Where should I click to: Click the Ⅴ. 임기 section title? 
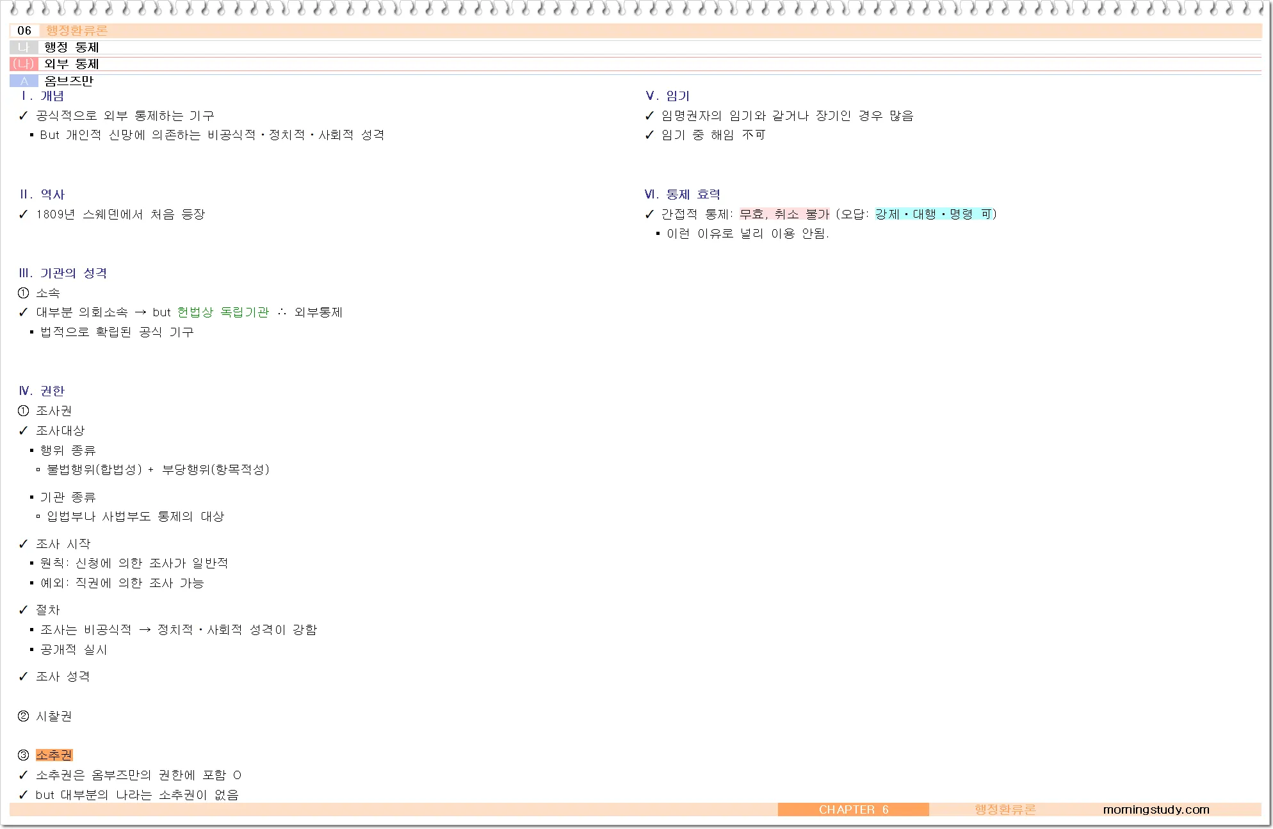pos(667,96)
